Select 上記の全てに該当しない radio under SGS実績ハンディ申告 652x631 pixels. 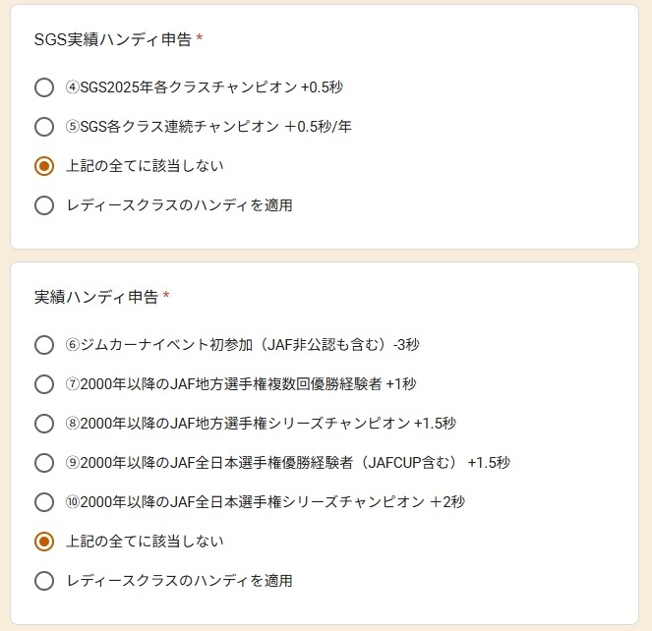coord(43,166)
